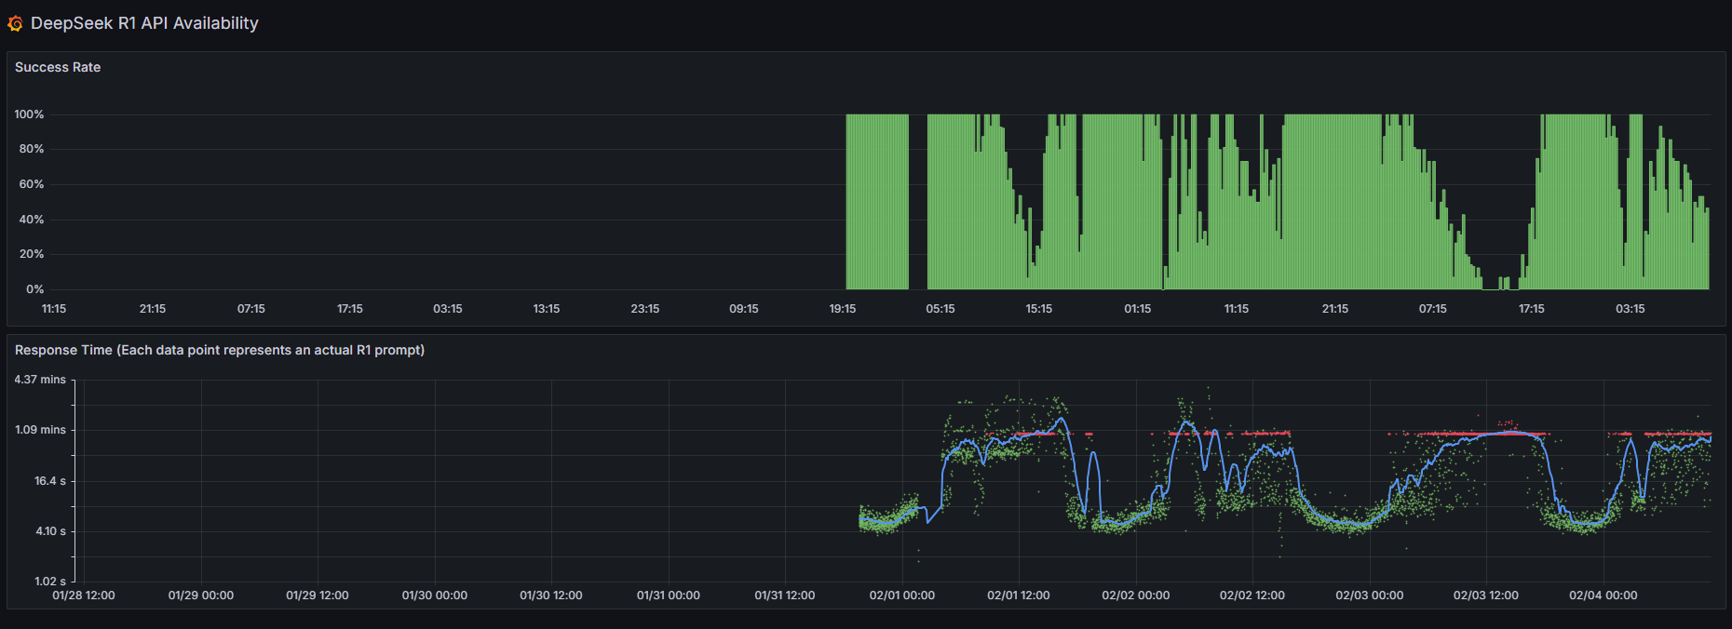
Task: Click the 40% y-axis label
Action: click(32, 220)
